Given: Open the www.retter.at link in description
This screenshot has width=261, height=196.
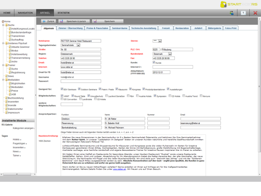Looking at the screenshot, I should coord(119,169).
